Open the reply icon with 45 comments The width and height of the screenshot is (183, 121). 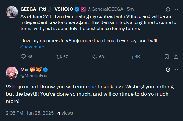pos(23,57)
